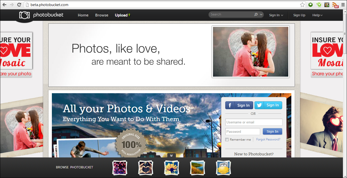Viewport: 347px width, 178px height.
Task: Click the search magnifier icon
Action: tap(256, 14)
